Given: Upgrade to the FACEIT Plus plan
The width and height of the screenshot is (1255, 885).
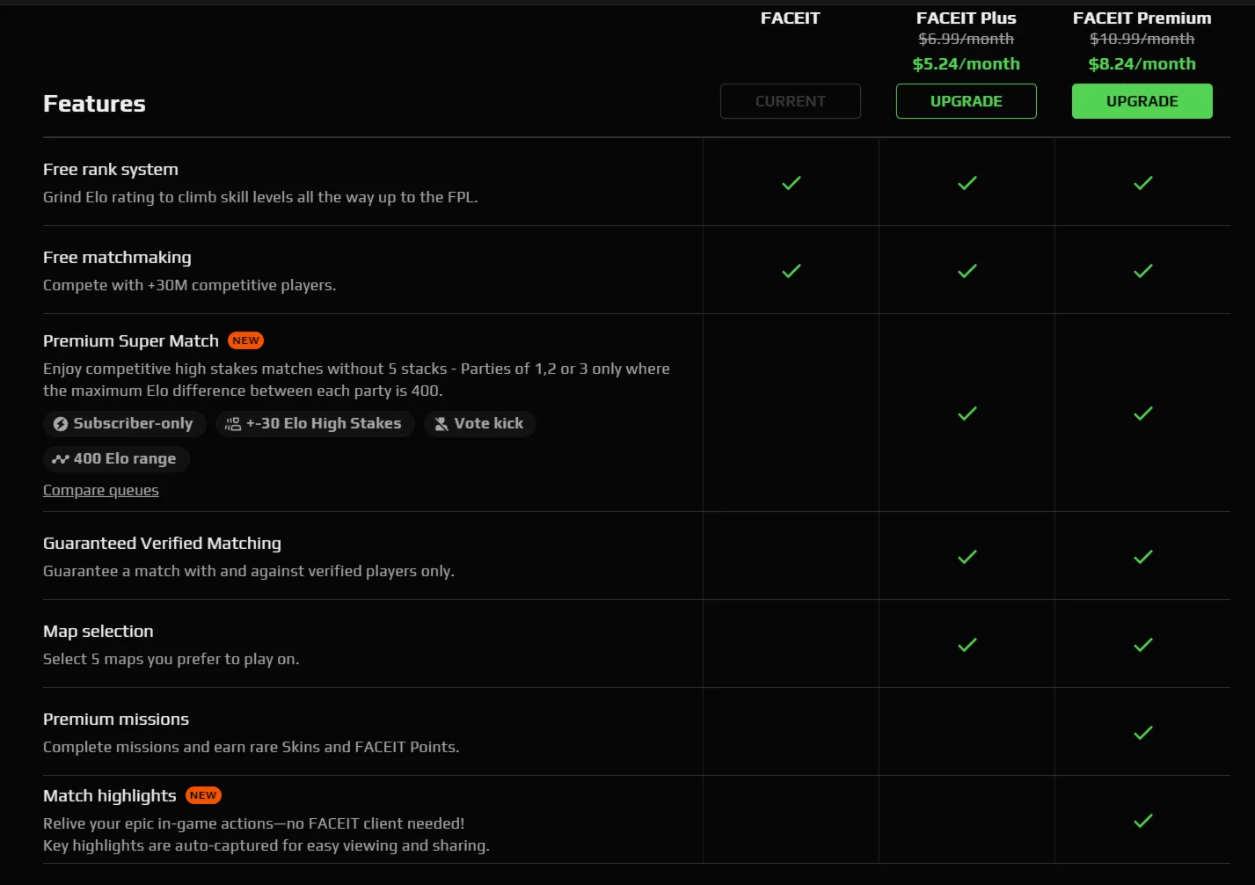Looking at the screenshot, I should [966, 101].
